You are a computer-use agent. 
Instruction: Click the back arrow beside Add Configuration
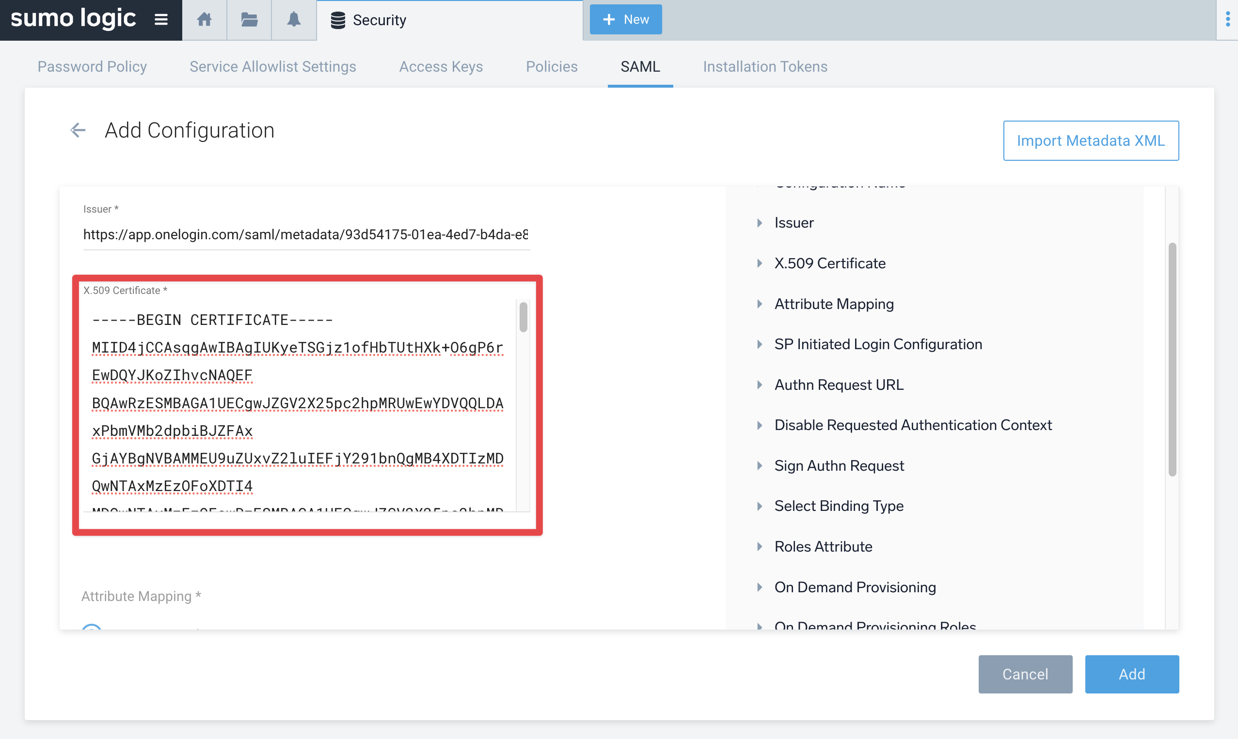point(78,130)
